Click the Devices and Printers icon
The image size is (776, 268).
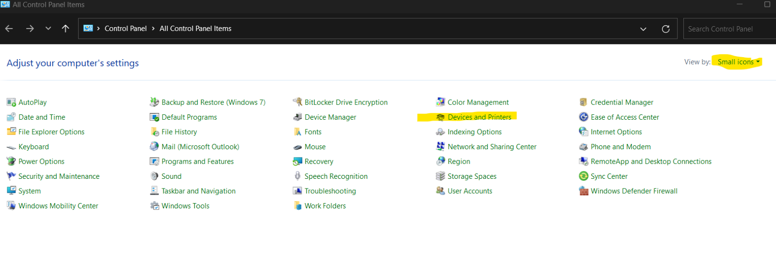pos(440,117)
